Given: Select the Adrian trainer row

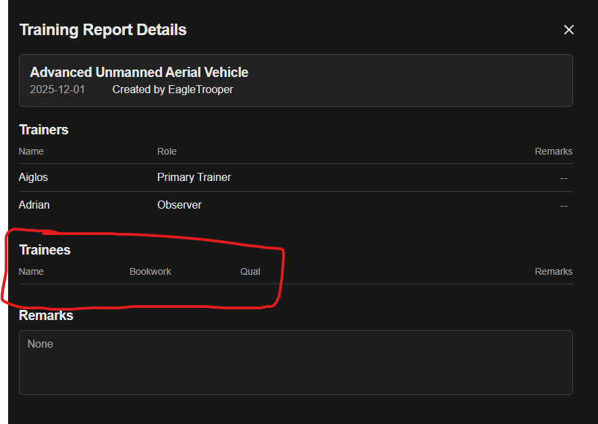Looking at the screenshot, I should click(x=34, y=205).
